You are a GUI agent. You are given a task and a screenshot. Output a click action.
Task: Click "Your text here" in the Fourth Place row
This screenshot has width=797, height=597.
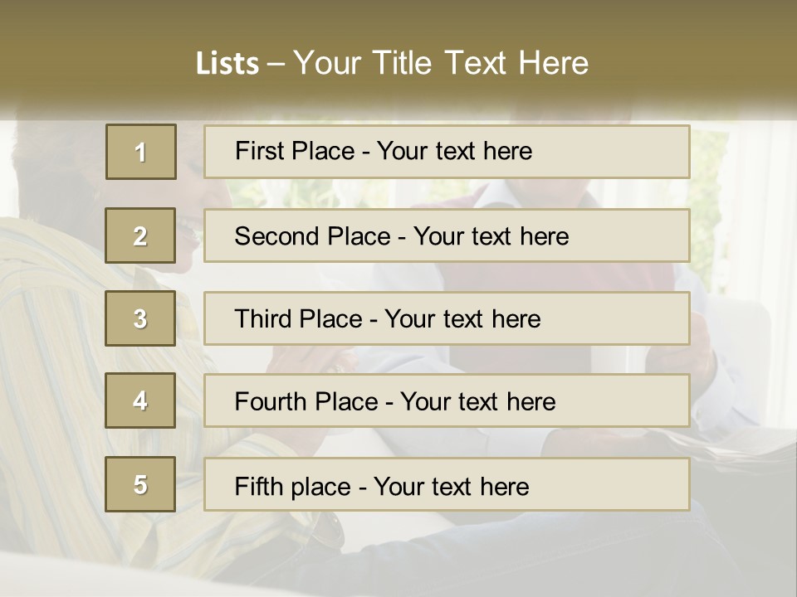(x=477, y=402)
